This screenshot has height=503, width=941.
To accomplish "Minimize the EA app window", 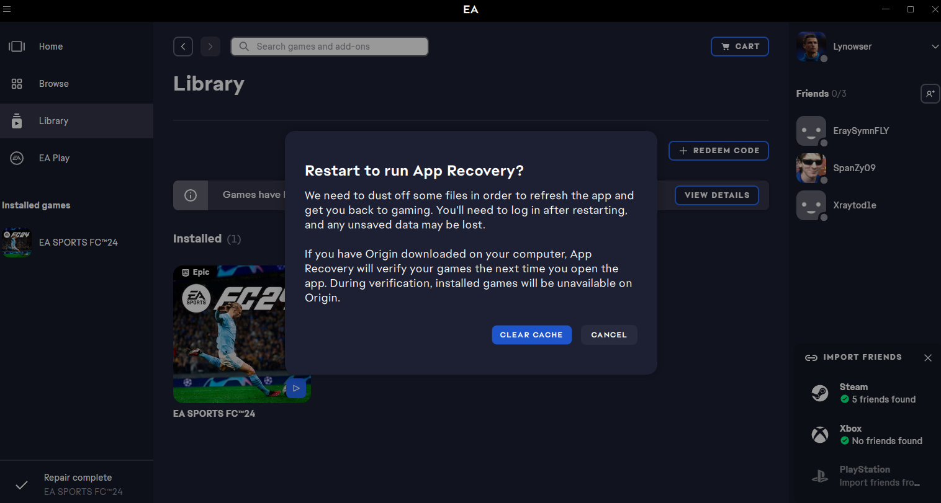I will coord(886,9).
